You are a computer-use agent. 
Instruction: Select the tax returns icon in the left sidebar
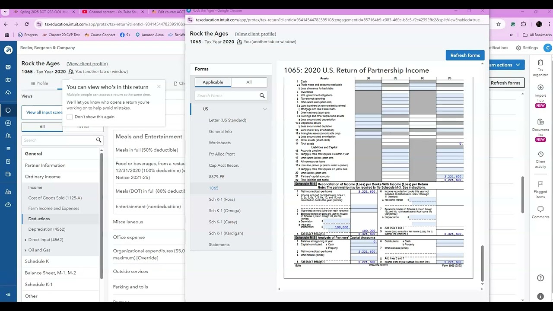(8, 110)
